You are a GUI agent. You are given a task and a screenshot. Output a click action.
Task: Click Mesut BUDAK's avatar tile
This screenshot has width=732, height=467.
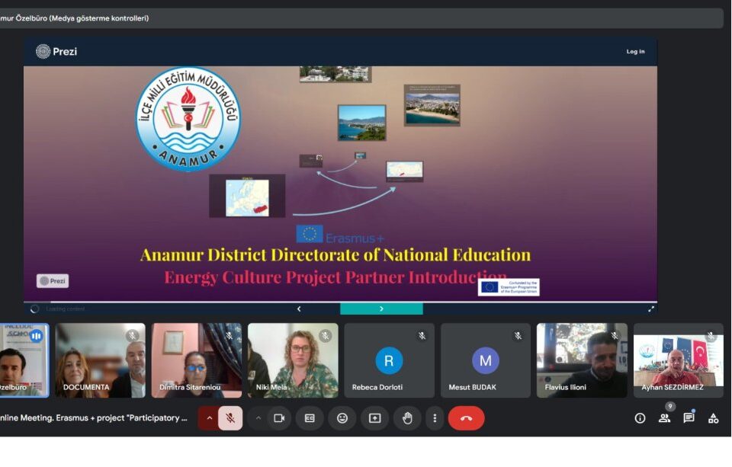[x=486, y=360]
